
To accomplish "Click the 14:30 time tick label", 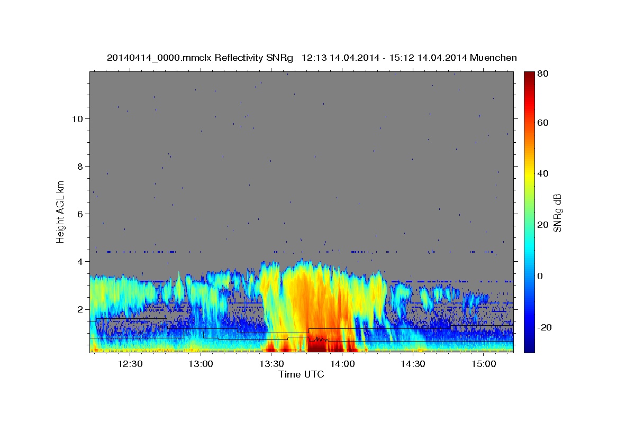I will (x=413, y=364).
